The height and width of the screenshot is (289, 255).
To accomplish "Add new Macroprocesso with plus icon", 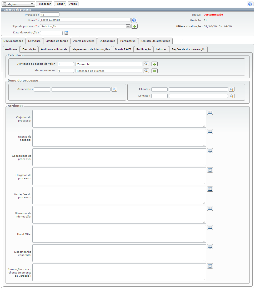I will (x=154, y=71).
